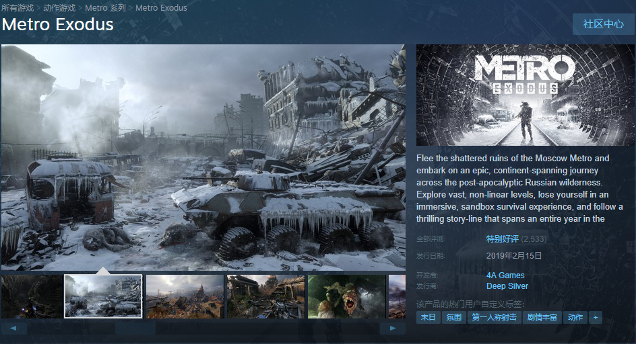
Task: Click the 动作 tag
Action: point(575,317)
